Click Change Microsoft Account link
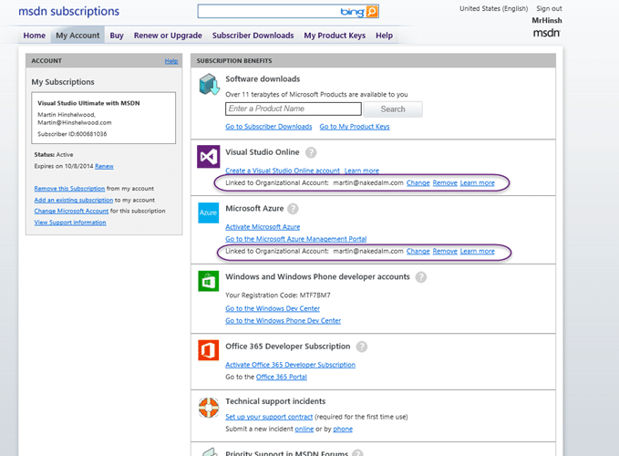619x456 pixels. click(x=71, y=212)
